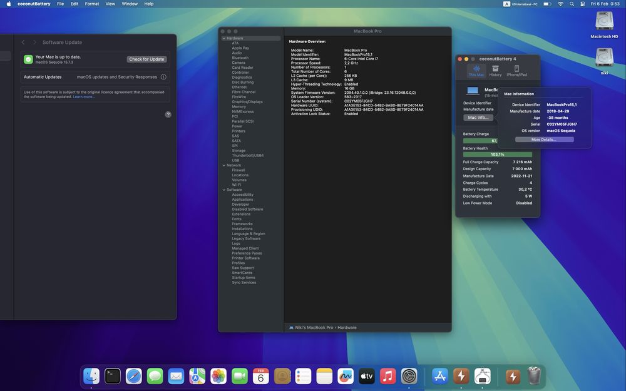Open Contacts app in dock
The image size is (626, 391).
click(x=282, y=376)
